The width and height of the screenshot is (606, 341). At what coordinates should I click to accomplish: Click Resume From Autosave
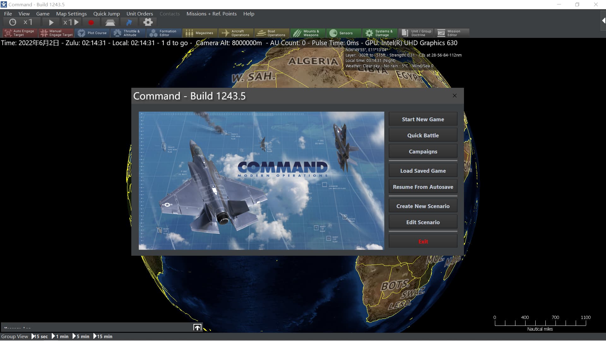pos(423,187)
